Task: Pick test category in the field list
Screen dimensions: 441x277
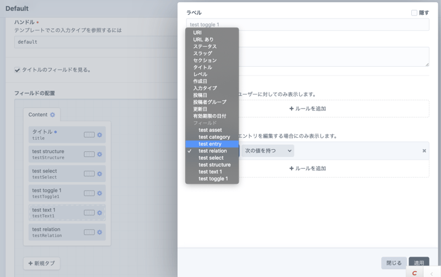Action: pyautogui.click(x=214, y=137)
